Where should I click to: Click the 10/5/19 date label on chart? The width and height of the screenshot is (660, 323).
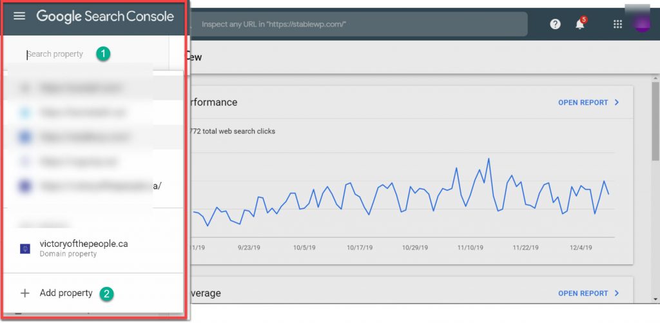(x=305, y=248)
